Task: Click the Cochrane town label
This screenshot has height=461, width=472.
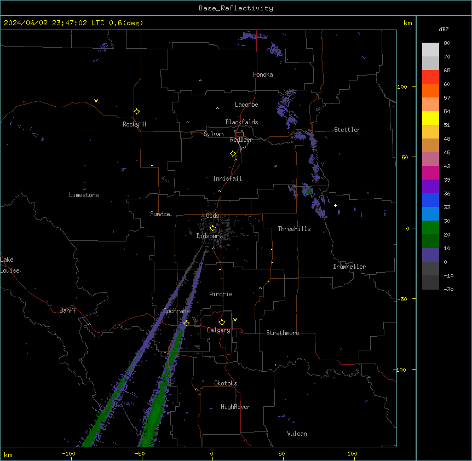Action: point(177,311)
